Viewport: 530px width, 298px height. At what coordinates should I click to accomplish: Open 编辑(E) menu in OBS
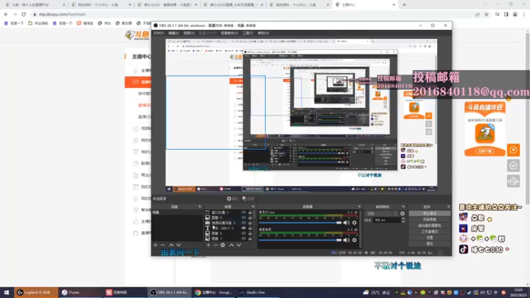coord(174,33)
